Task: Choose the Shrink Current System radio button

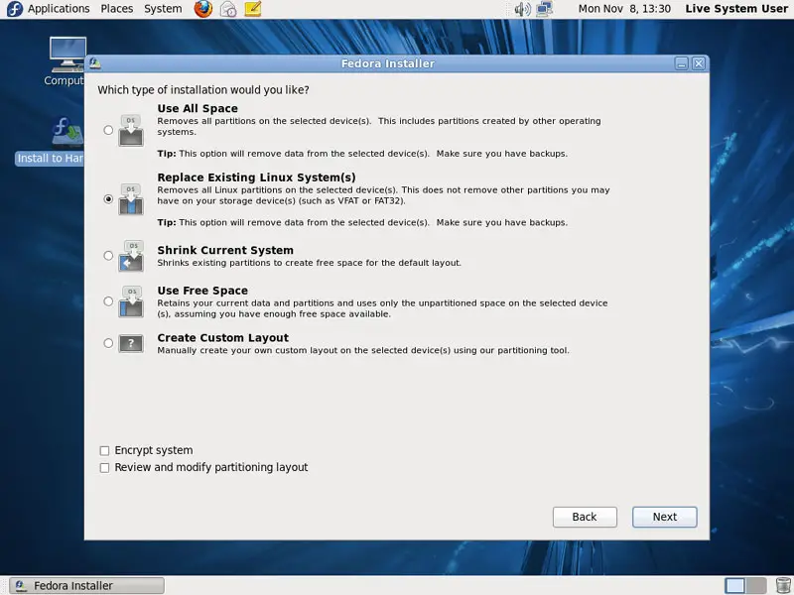Action: coord(108,256)
